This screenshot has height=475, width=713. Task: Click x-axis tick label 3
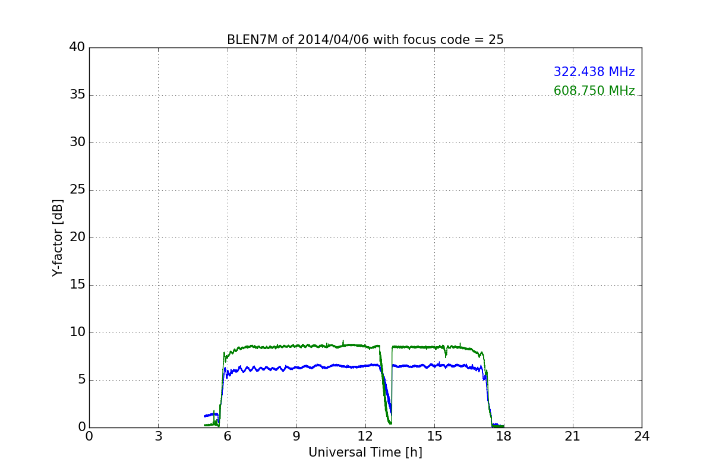[158, 436]
